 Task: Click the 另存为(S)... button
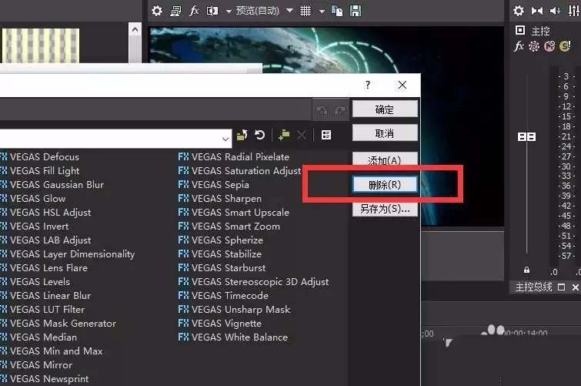pyautogui.click(x=385, y=209)
